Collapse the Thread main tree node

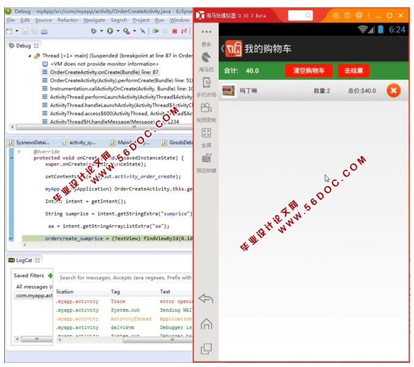coord(30,56)
